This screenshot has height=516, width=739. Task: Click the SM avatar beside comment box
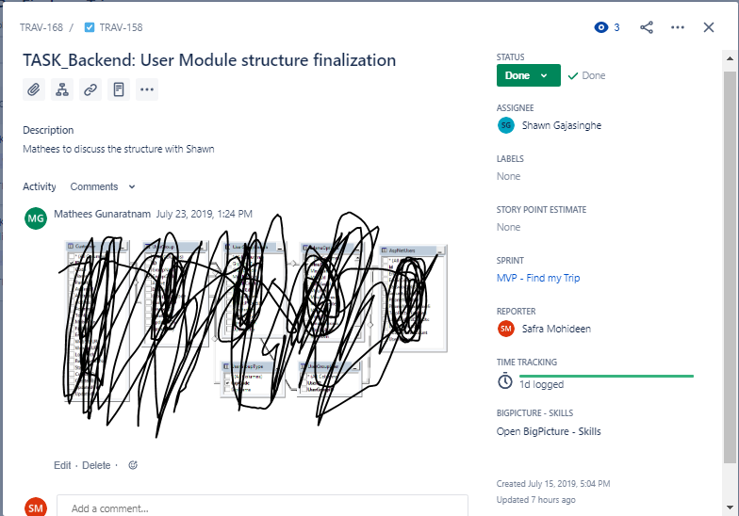coord(36,507)
